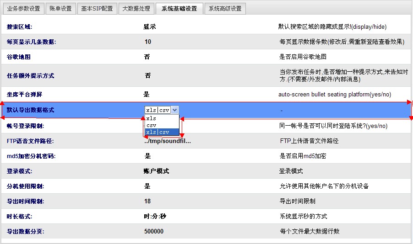This screenshot has width=413, height=244.
Task: Open the 业务参数设置 tab
Action: point(24,8)
